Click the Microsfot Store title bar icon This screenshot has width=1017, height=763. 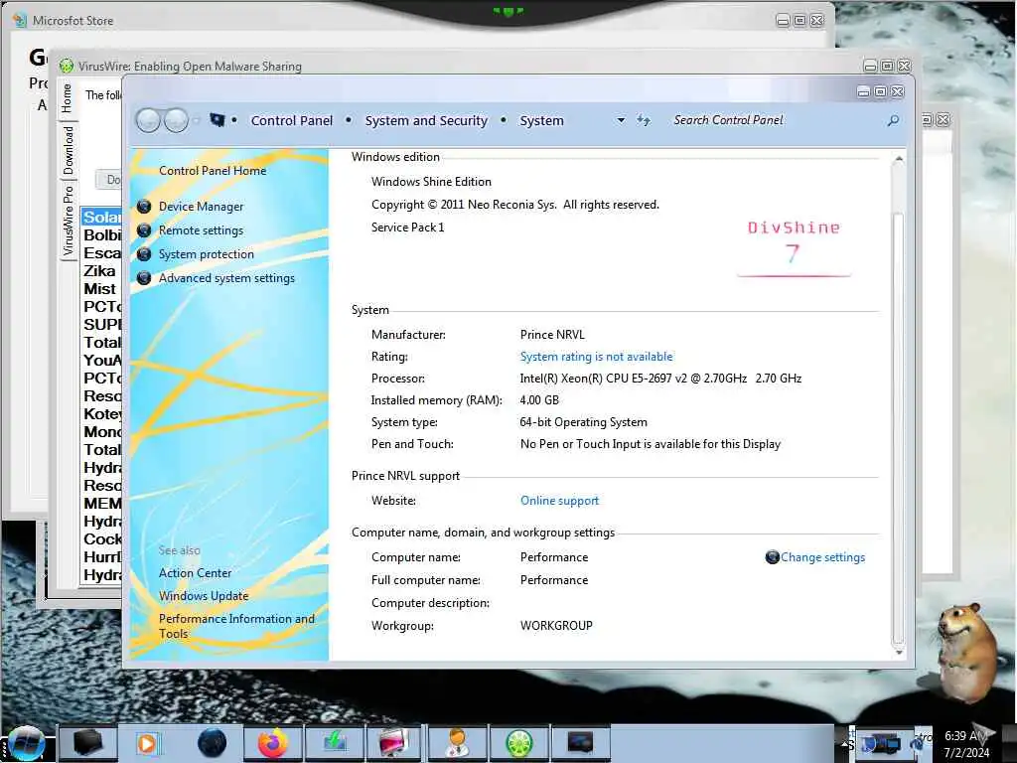(x=20, y=20)
